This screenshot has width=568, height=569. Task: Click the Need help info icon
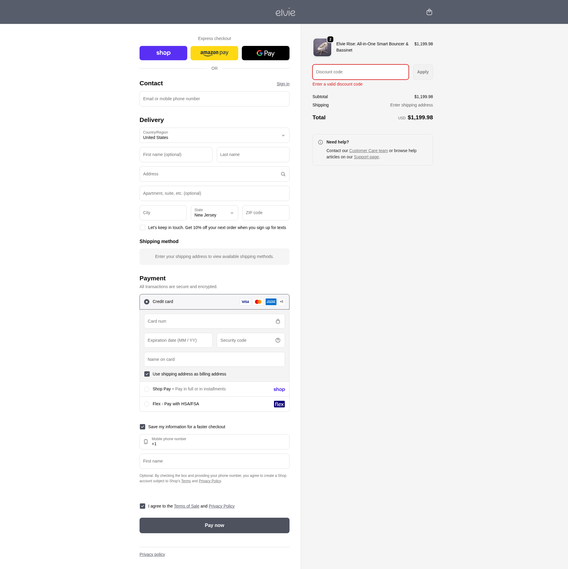321,142
